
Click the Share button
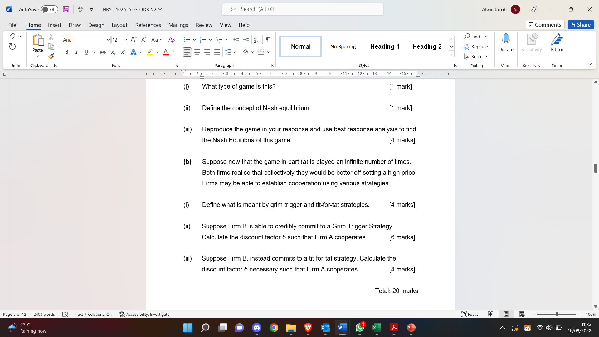tap(581, 24)
